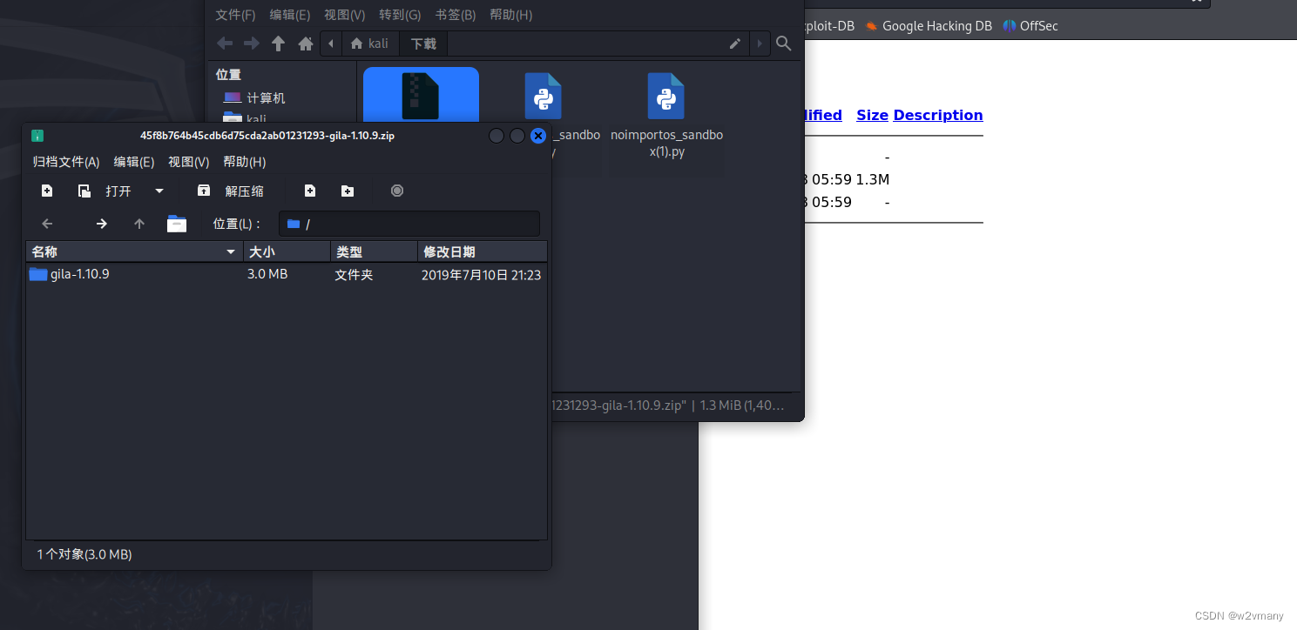Sort by 大小 column header
Viewport: 1297px width, 630px height.
[287, 251]
